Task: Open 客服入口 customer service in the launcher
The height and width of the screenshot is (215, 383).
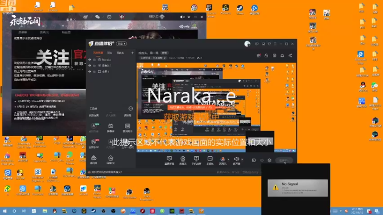Action: (x=157, y=17)
